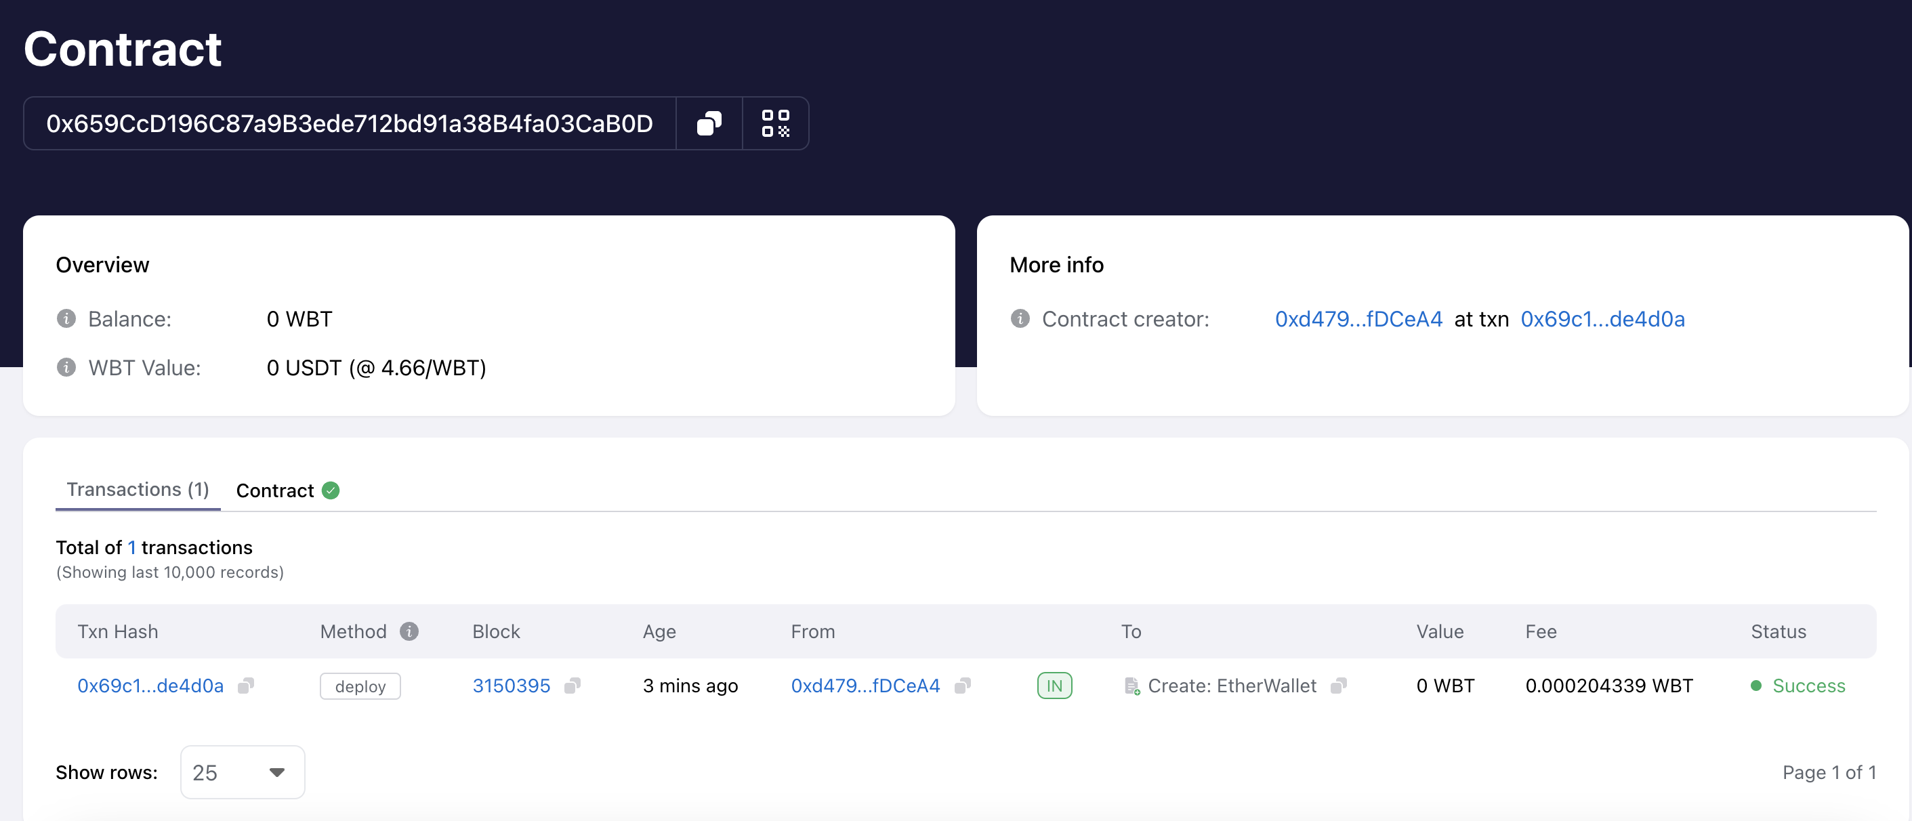Image resolution: width=1912 pixels, height=821 pixels.
Task: Copy the contract address with the copy icon
Action: click(709, 123)
